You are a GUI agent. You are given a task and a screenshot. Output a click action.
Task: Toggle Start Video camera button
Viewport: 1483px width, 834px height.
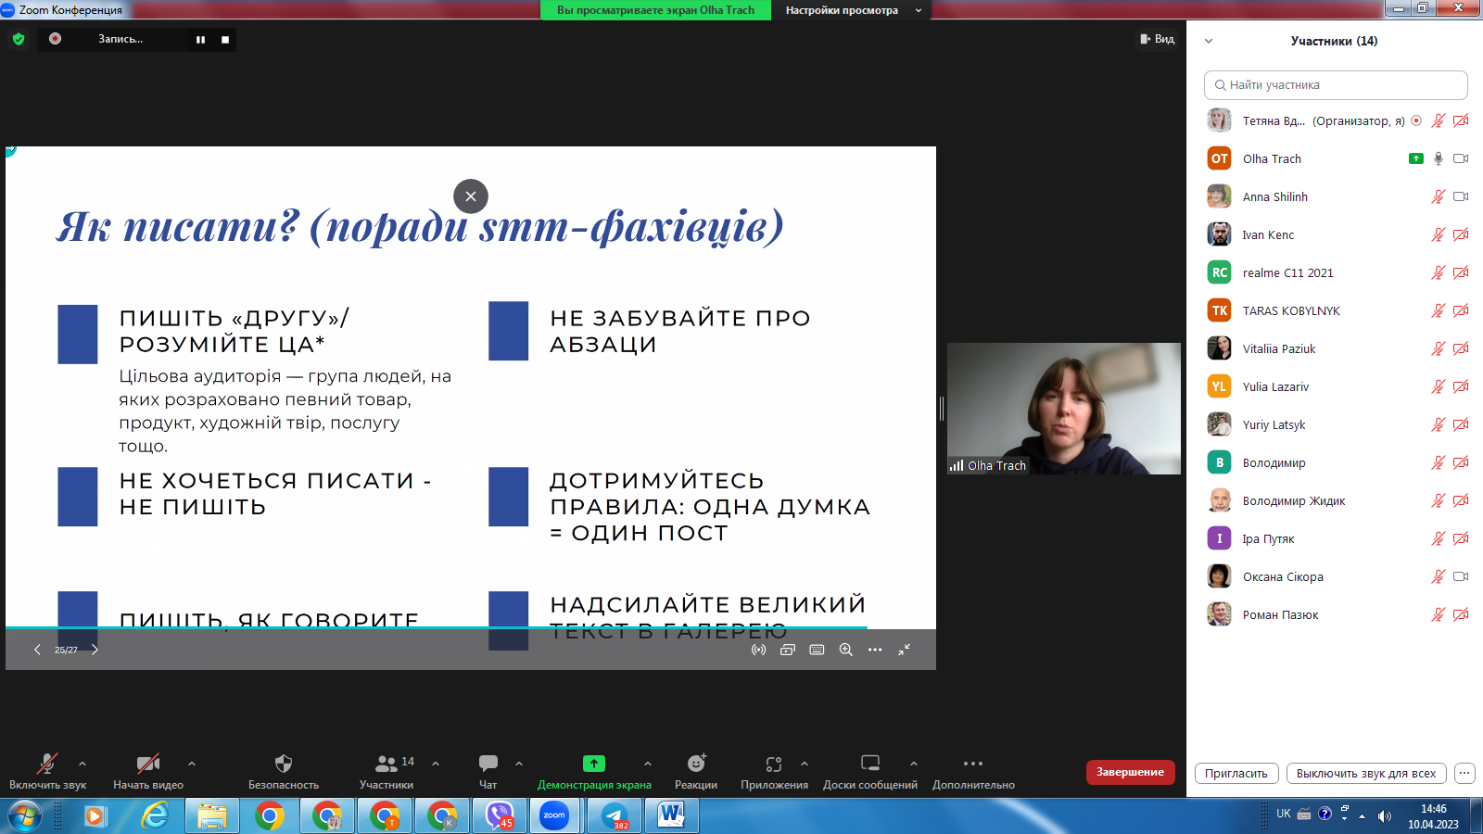coord(147,764)
